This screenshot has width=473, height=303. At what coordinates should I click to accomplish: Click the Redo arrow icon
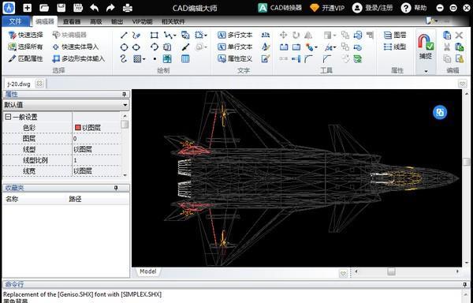pyautogui.click(x=110, y=8)
